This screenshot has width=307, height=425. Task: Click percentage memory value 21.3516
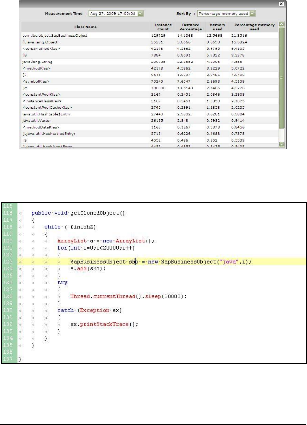click(239, 35)
